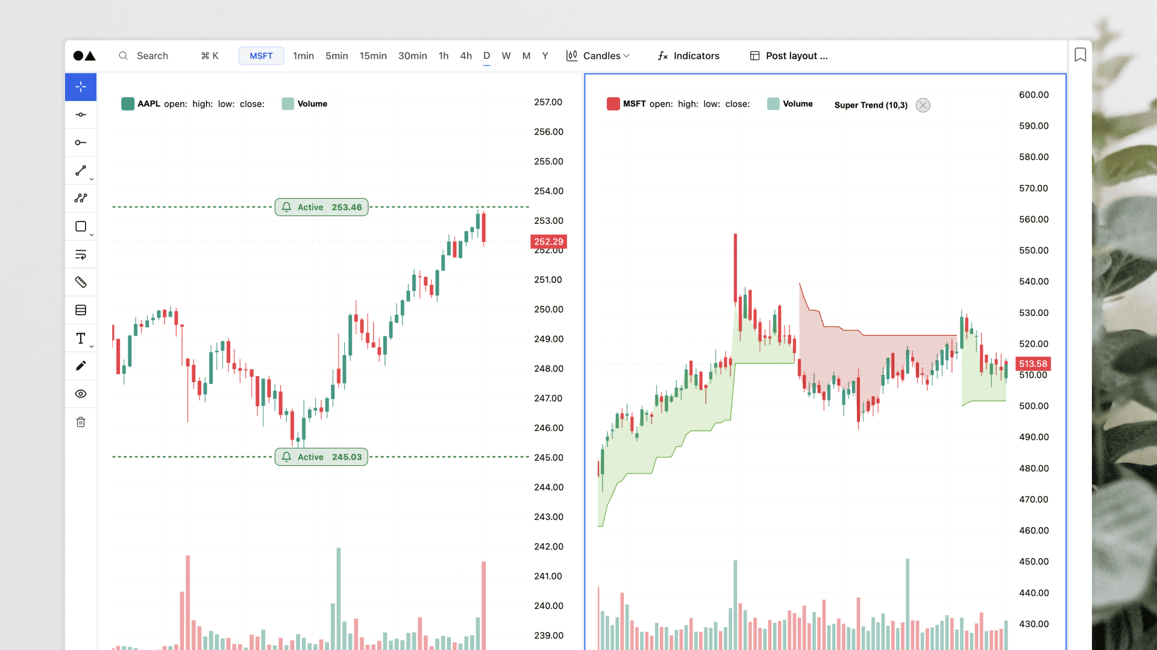Image resolution: width=1157 pixels, height=650 pixels.
Task: Expand the line tool options chevron
Action: coord(91,179)
